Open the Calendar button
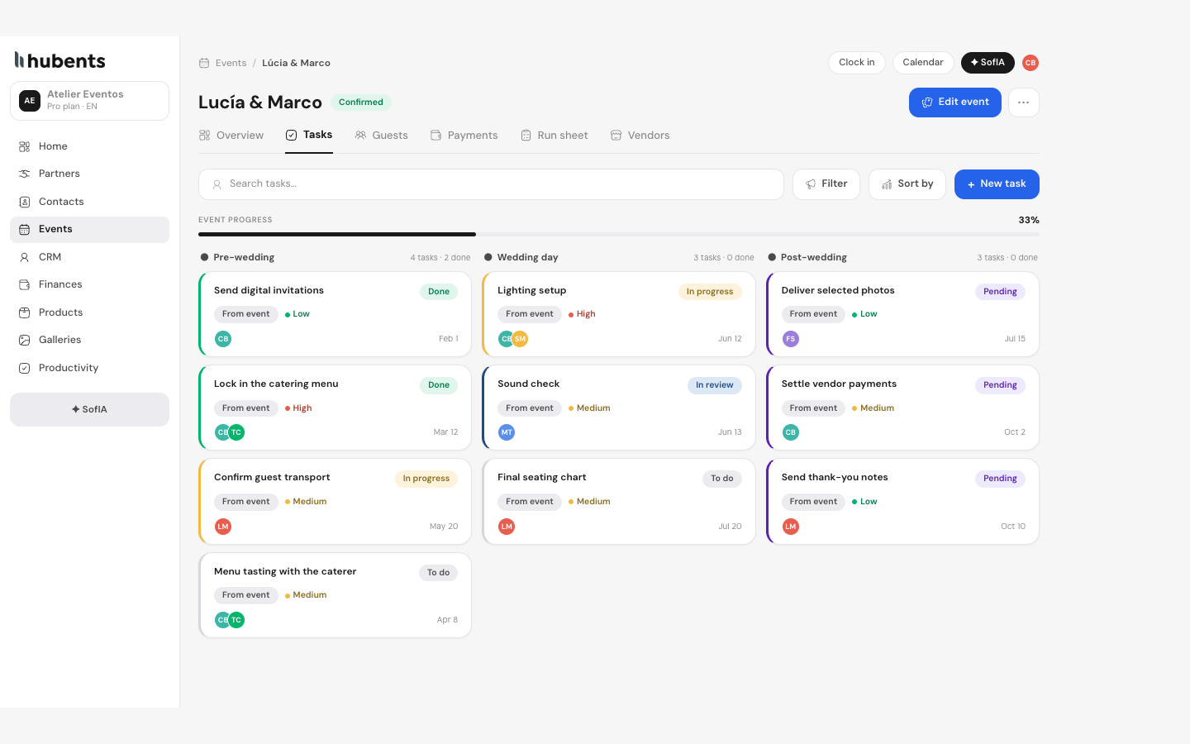The height and width of the screenshot is (744, 1190). pos(923,63)
